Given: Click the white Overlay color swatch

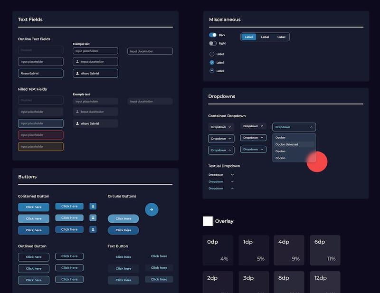Looking at the screenshot, I should 208,221.
